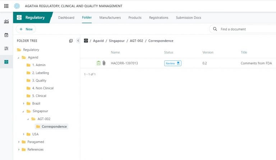The width and height of the screenshot is (276, 160).
Task: Expand the Paragamed folder
Action: pos(19,142)
